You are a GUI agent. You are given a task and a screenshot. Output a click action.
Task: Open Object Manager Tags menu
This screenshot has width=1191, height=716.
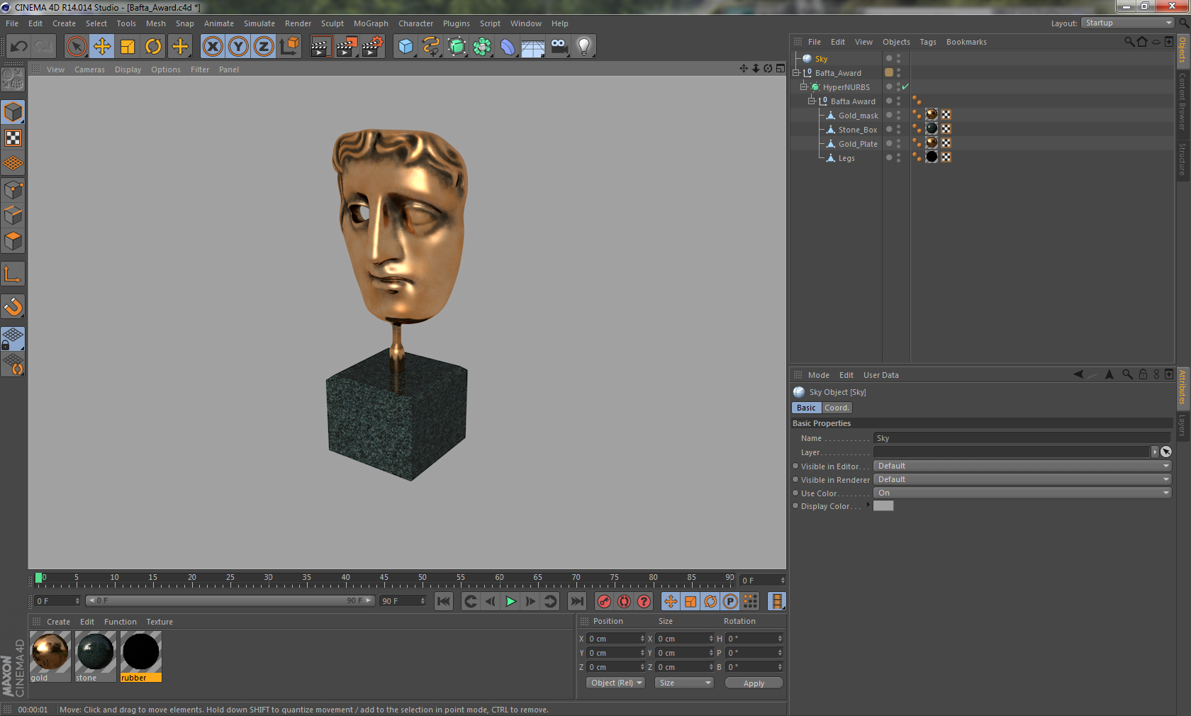[x=928, y=42]
